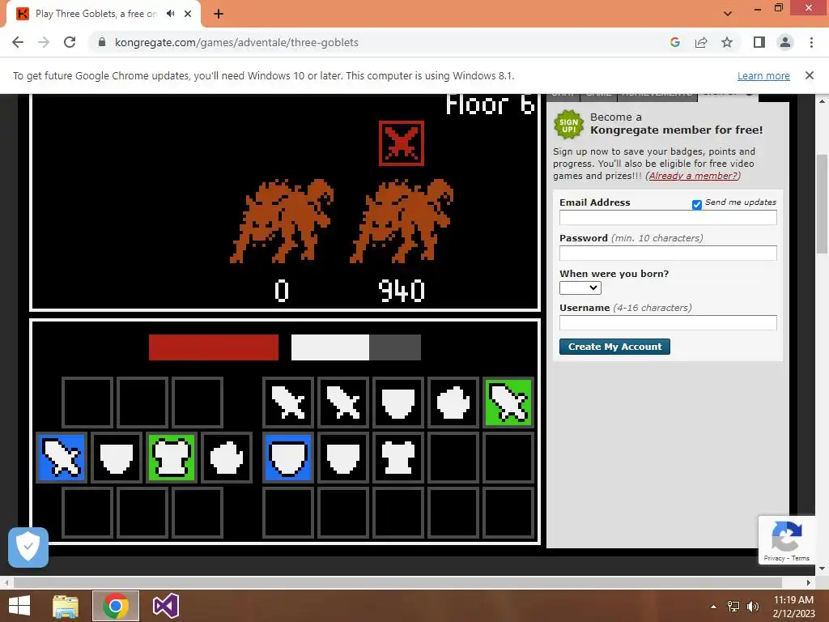
Task: Toggle the Send me updates checkbox
Action: (697, 205)
